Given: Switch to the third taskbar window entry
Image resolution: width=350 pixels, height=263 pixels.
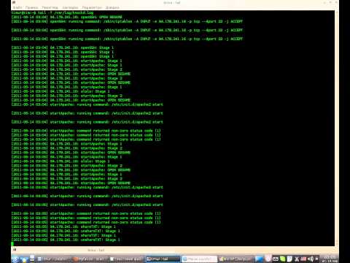Looking at the screenshot, I should point(126,259).
